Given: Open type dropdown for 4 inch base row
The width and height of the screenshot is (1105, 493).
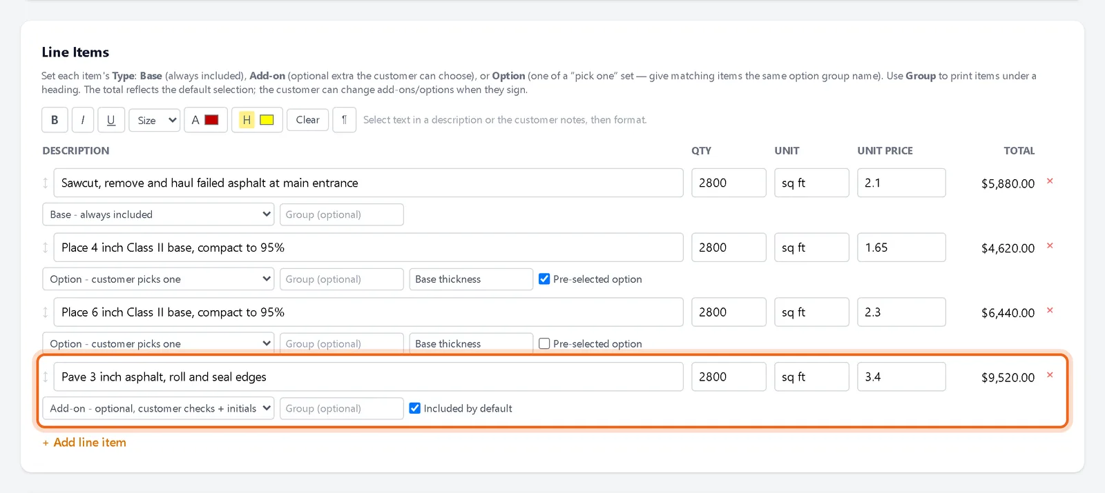Looking at the screenshot, I should click(158, 279).
